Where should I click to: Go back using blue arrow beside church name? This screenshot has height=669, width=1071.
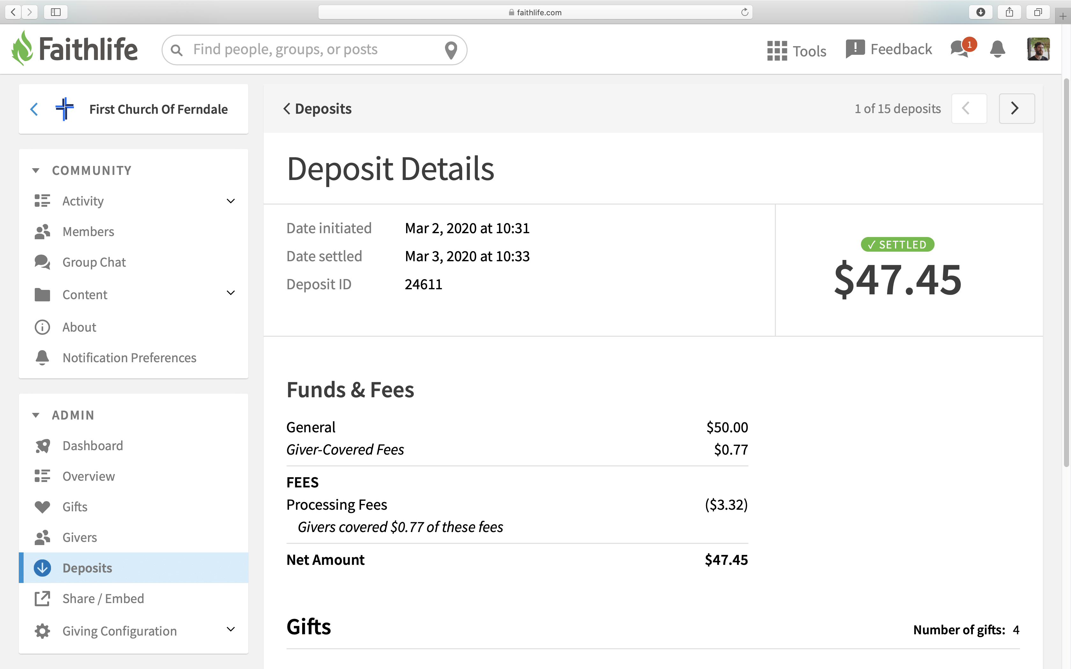coord(34,109)
